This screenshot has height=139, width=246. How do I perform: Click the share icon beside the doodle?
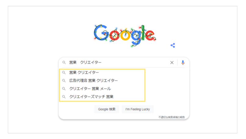coord(173,46)
